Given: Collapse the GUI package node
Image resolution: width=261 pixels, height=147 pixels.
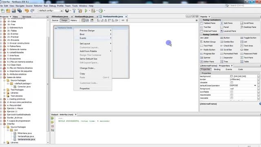Looking at the screenshot, I should [x=8, y=130].
